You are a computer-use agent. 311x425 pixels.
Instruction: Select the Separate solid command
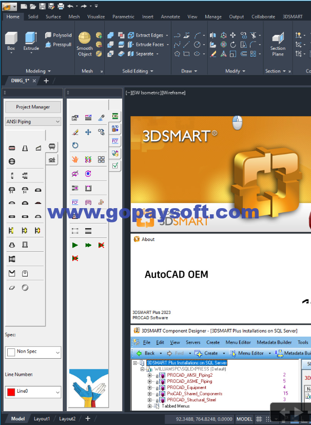(142, 53)
